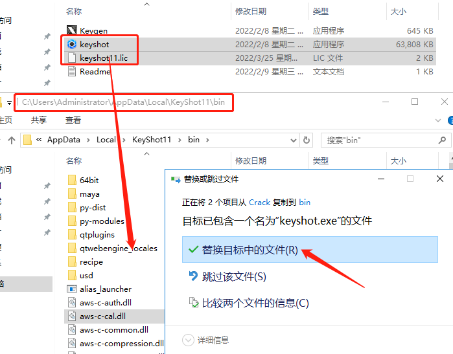Choose 比较两个文件的信息(C) option

click(x=249, y=303)
